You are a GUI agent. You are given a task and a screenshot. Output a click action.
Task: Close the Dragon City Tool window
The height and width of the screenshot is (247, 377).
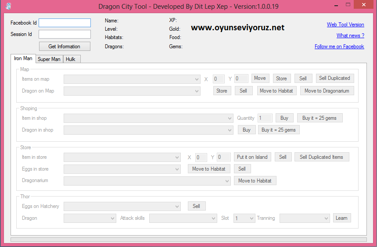click(x=364, y=4)
